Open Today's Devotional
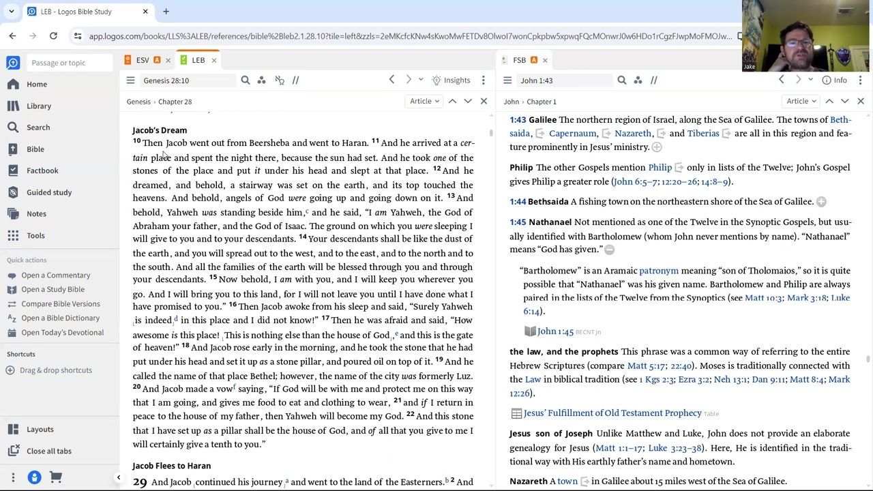The height and width of the screenshot is (491, 873). tap(62, 332)
